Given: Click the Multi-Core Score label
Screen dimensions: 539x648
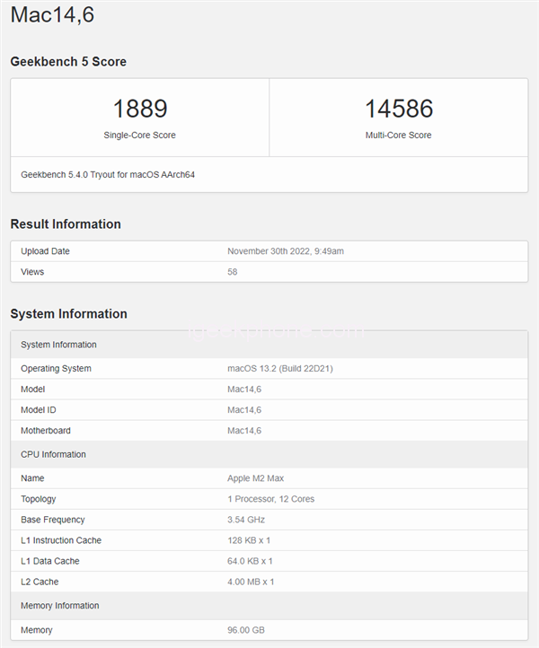Looking at the screenshot, I should click(398, 136).
